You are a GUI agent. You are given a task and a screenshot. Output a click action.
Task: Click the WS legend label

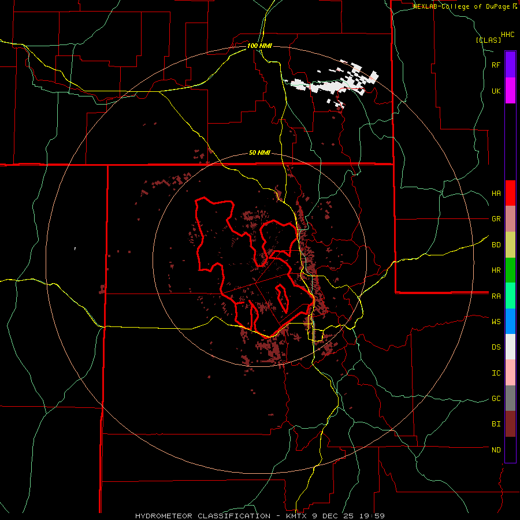pyautogui.click(x=496, y=322)
